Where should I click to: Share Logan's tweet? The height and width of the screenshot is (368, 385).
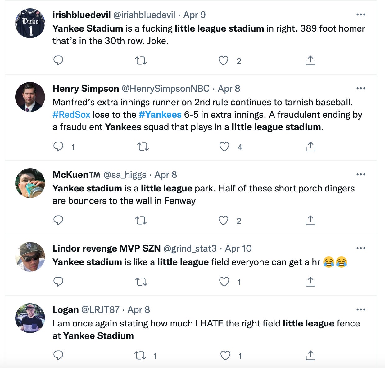click(310, 355)
